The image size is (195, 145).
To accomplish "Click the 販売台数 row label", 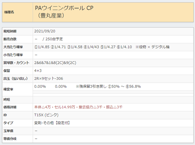I will pyautogui.click(x=10, y=39).
